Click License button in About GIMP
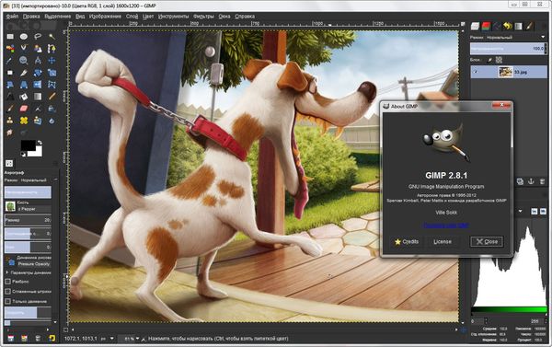 click(443, 242)
